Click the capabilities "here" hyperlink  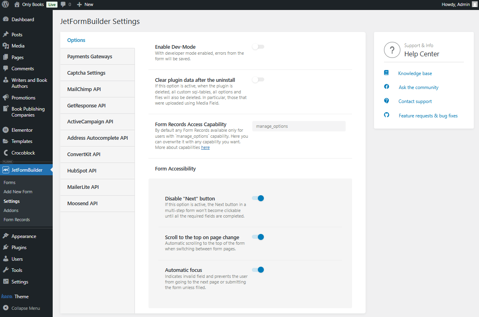pos(205,147)
